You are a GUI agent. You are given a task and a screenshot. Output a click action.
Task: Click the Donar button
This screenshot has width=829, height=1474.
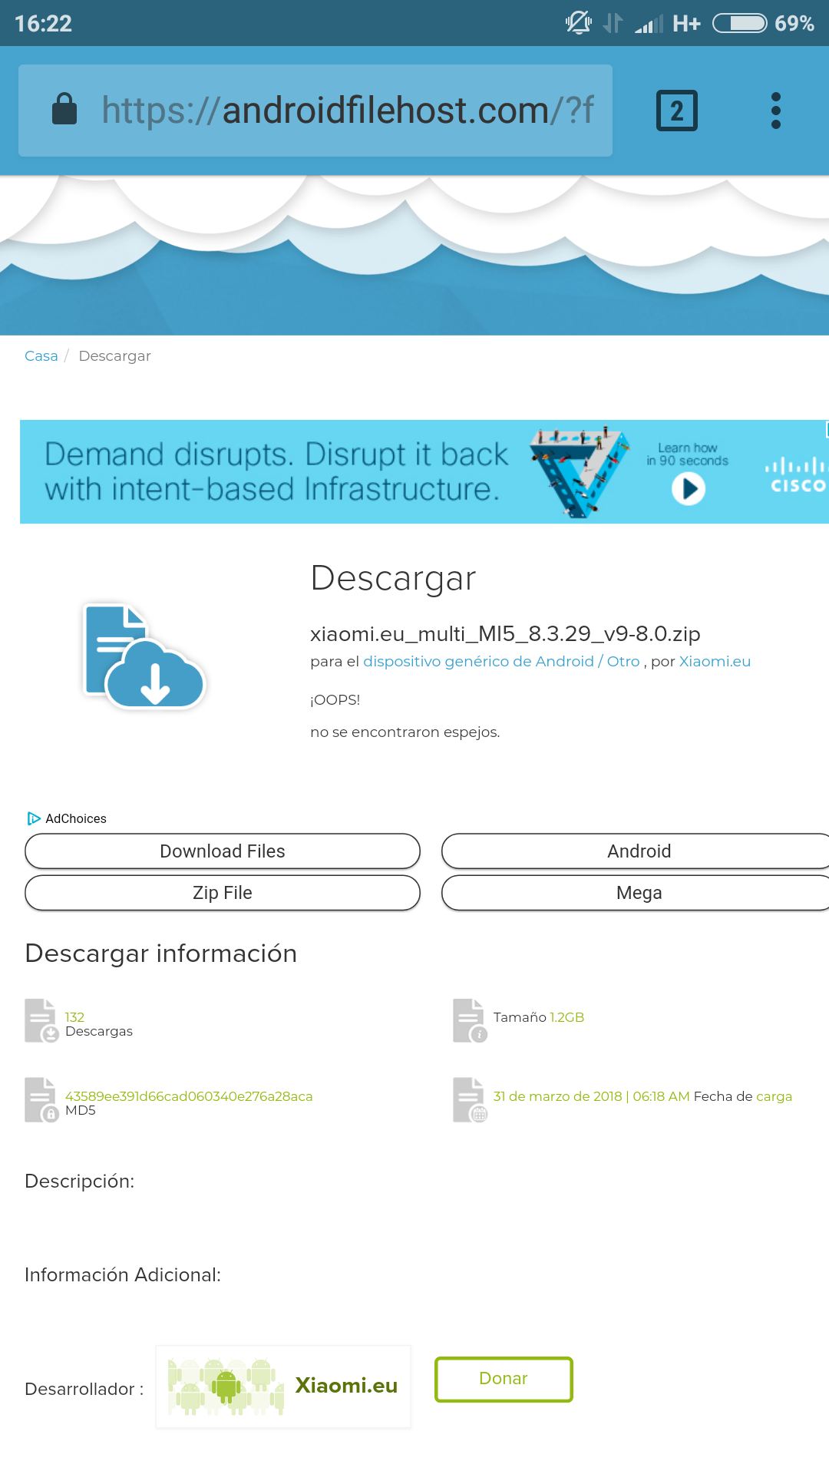504,1379
